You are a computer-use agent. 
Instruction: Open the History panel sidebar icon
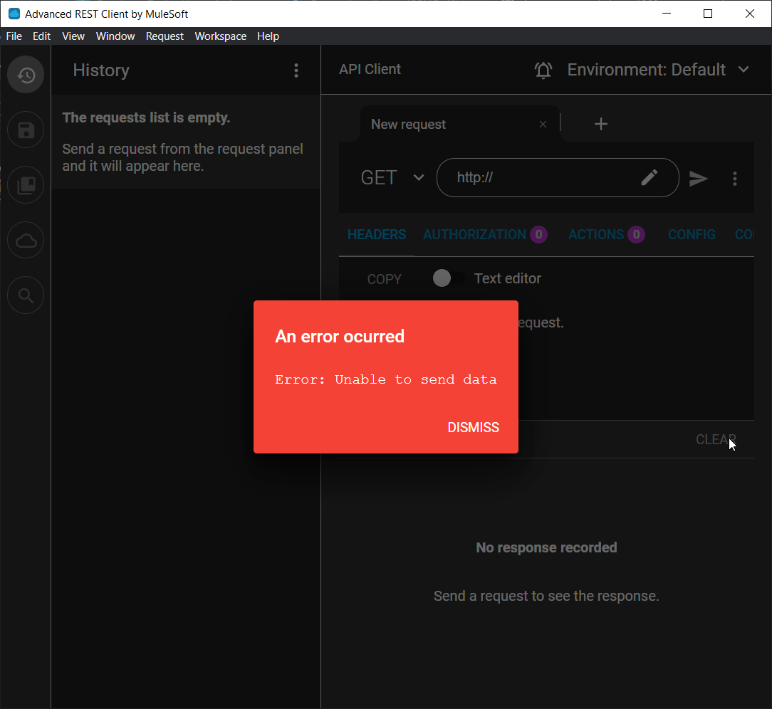[25, 74]
